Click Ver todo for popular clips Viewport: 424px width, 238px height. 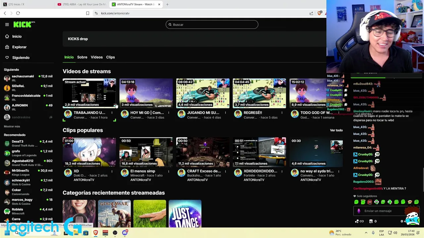[336, 130]
